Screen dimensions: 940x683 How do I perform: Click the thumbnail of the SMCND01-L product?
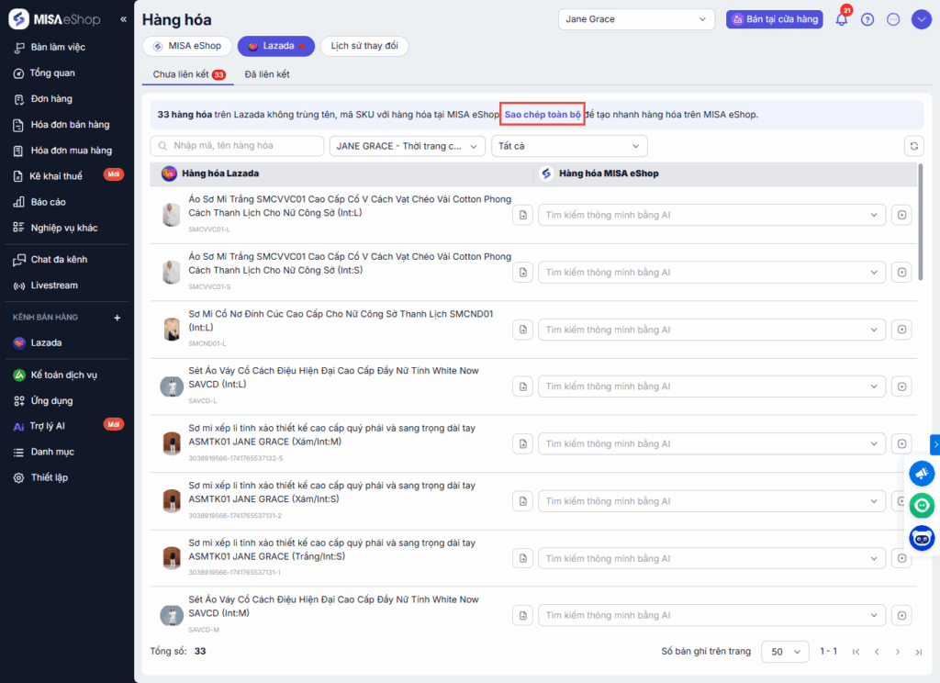pyautogui.click(x=172, y=330)
